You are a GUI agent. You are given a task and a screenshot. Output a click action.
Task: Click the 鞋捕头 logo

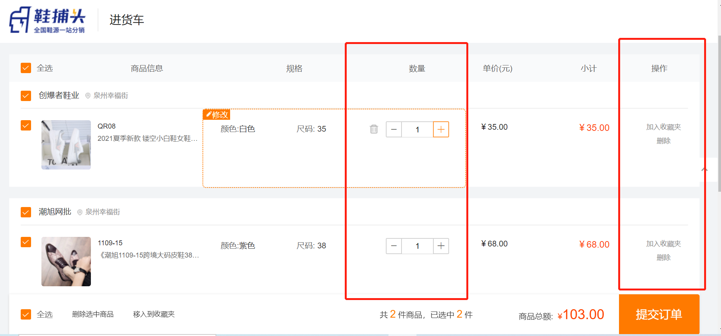tap(47, 20)
